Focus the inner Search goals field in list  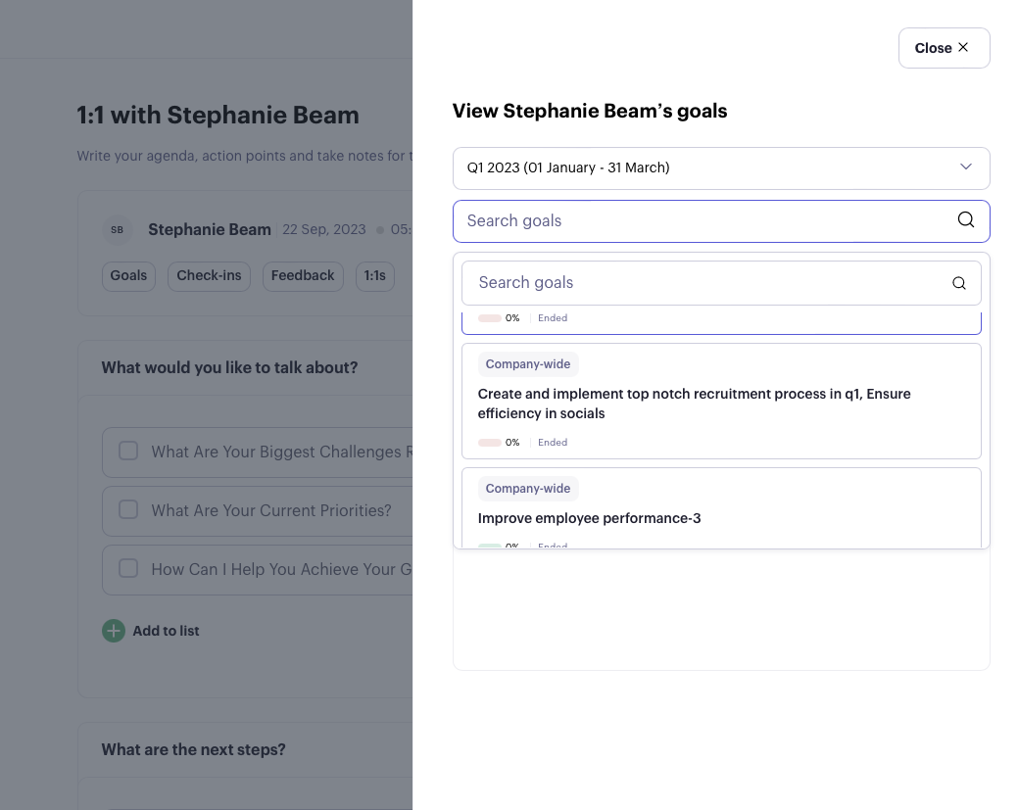[x=721, y=283]
